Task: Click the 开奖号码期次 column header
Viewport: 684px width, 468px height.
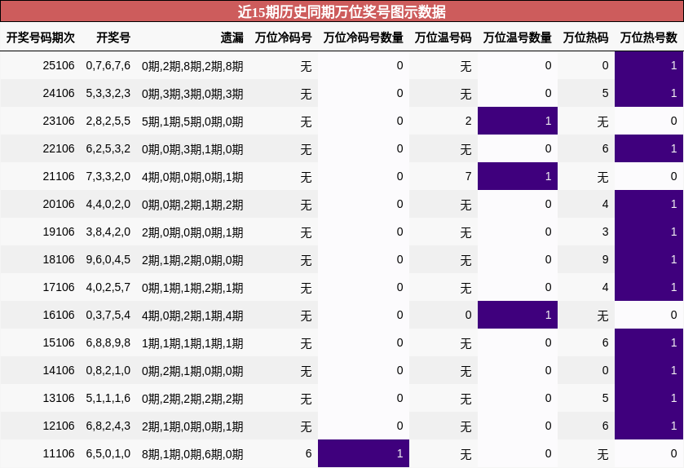Action: pos(40,38)
